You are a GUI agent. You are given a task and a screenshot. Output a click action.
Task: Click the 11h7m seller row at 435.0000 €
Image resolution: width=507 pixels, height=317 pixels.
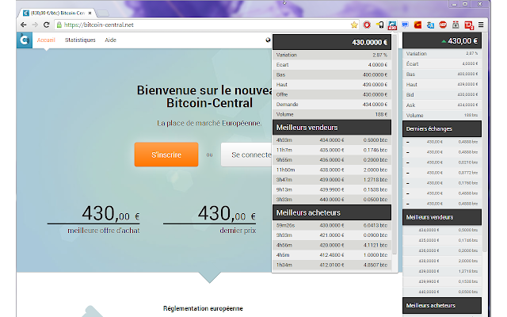[332, 150]
